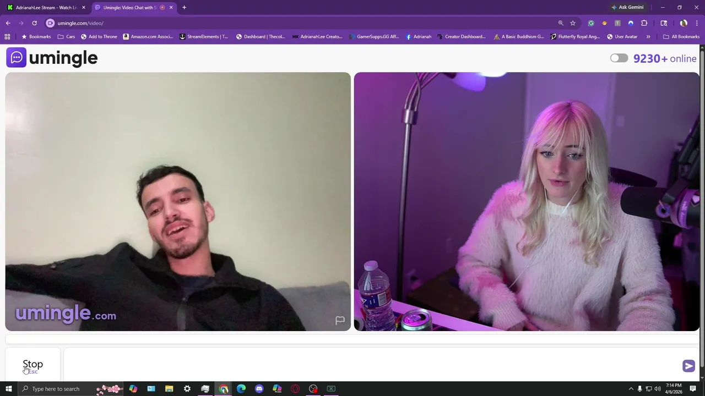Open the Flutterfly Royal Ang bookmark

point(576,37)
